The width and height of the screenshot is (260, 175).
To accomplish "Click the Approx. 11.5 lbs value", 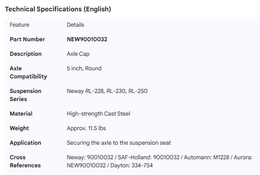I will click(86, 128).
